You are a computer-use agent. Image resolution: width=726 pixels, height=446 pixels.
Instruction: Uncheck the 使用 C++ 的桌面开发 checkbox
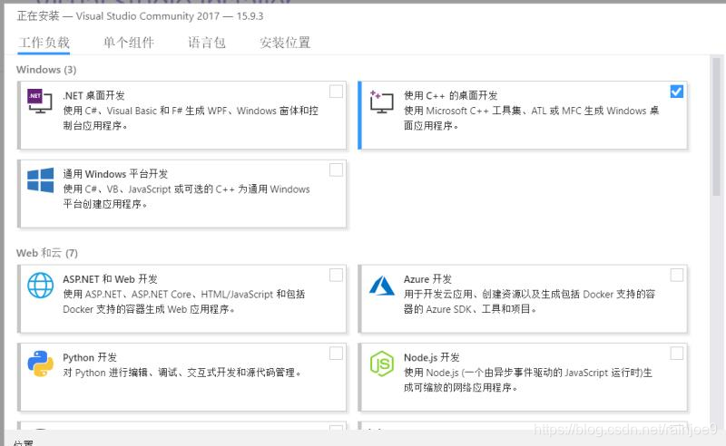(676, 92)
